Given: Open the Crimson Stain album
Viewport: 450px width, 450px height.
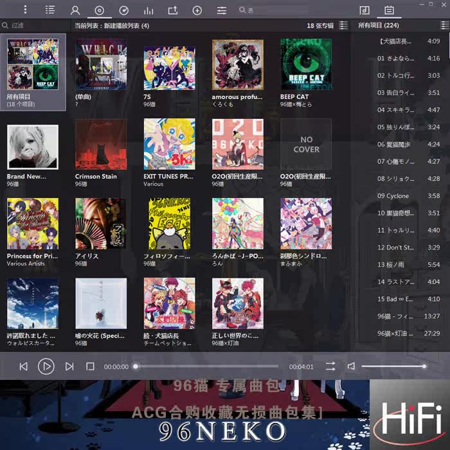Looking at the screenshot, I should click(101, 144).
